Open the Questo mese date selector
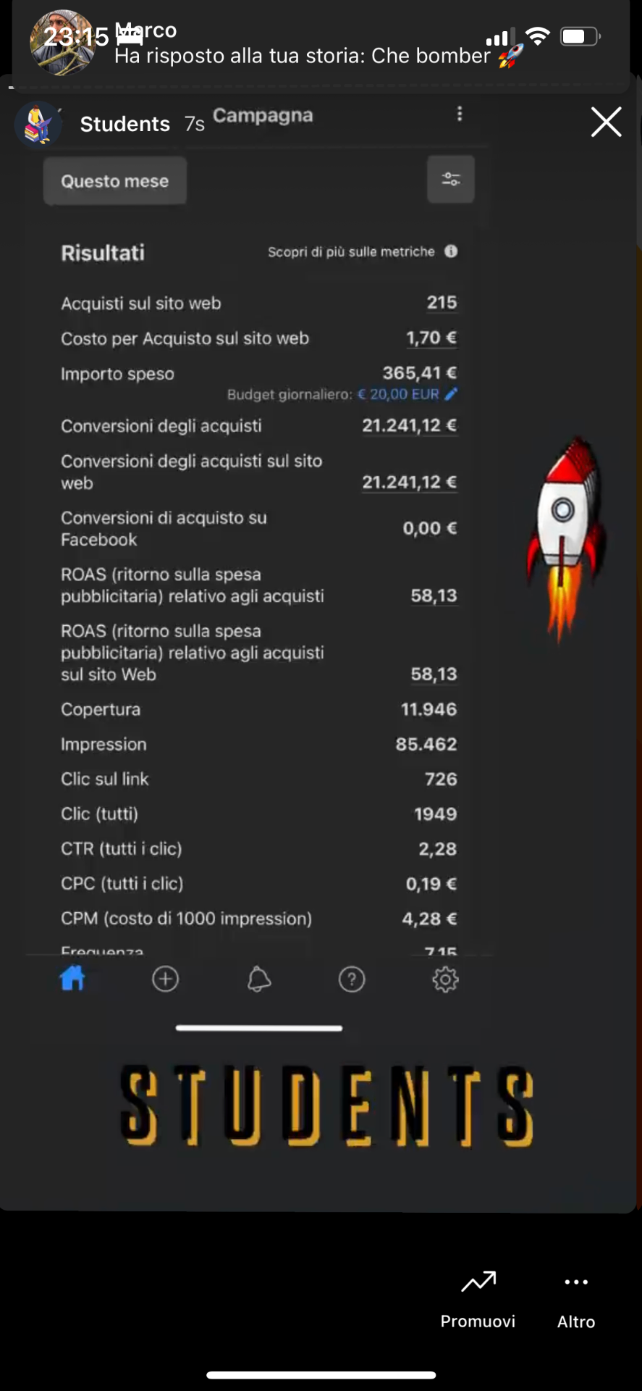 115,181
